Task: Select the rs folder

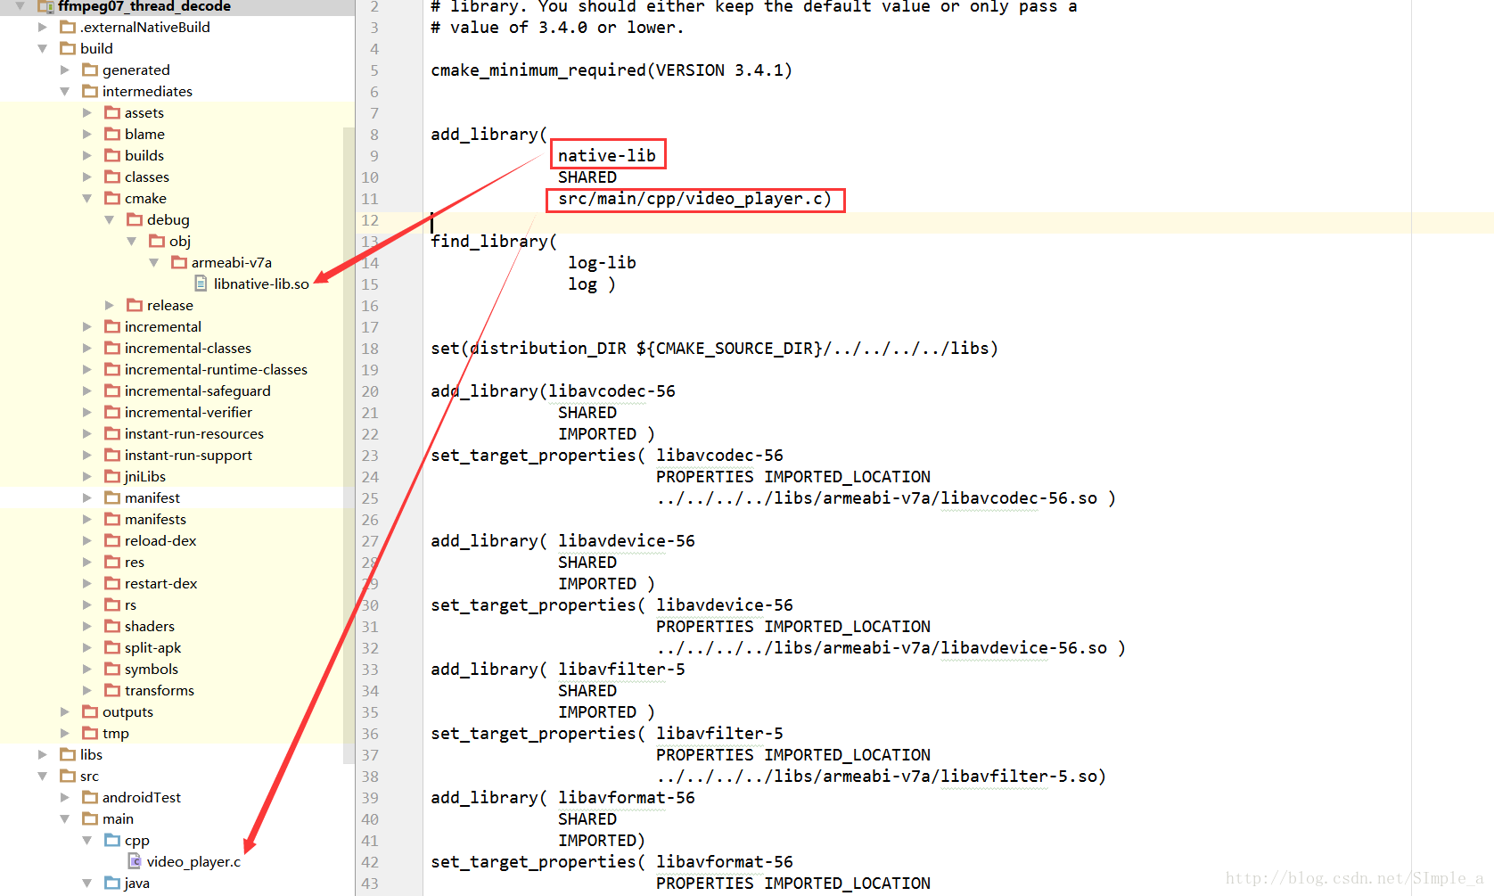Action: 130,604
